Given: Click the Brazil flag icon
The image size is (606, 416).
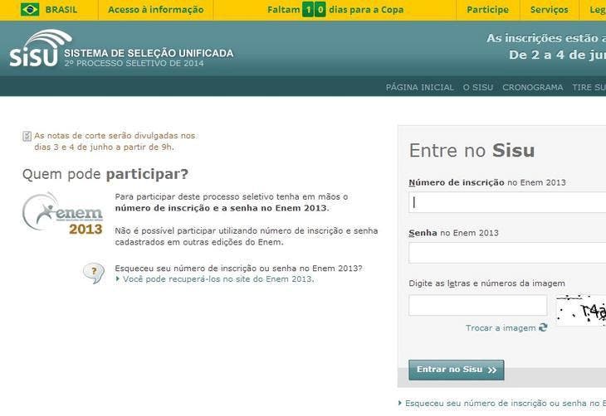Looking at the screenshot, I should tap(30, 9).
